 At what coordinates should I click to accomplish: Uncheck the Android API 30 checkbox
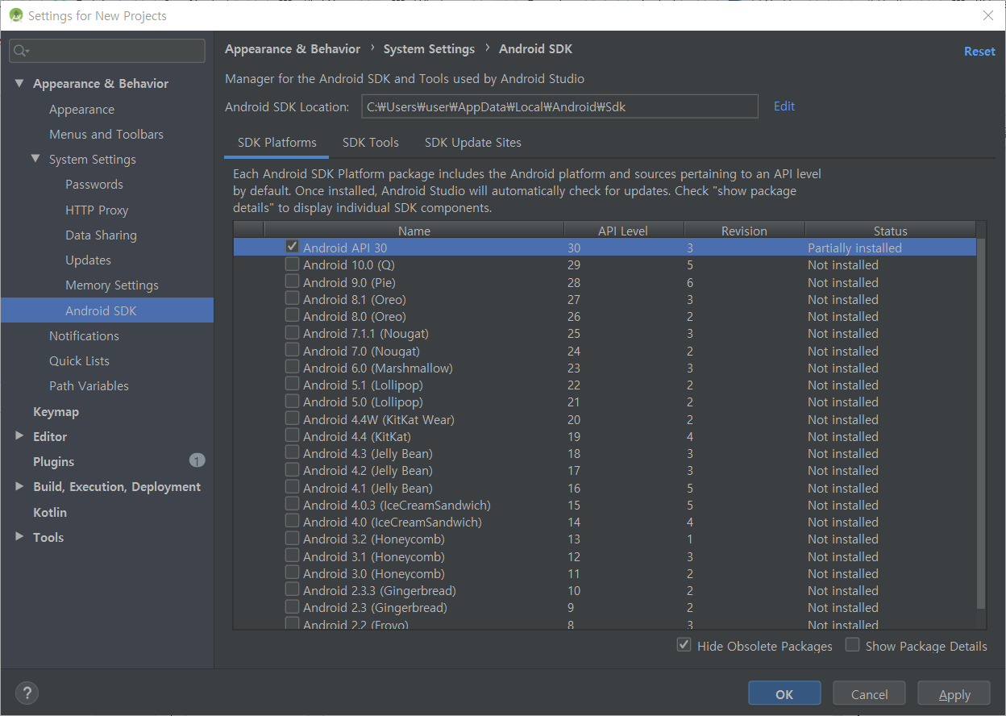tap(292, 247)
